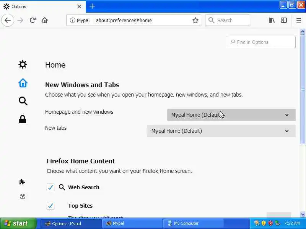
Task: Open the Windows Start menu
Action: click(x=18, y=223)
